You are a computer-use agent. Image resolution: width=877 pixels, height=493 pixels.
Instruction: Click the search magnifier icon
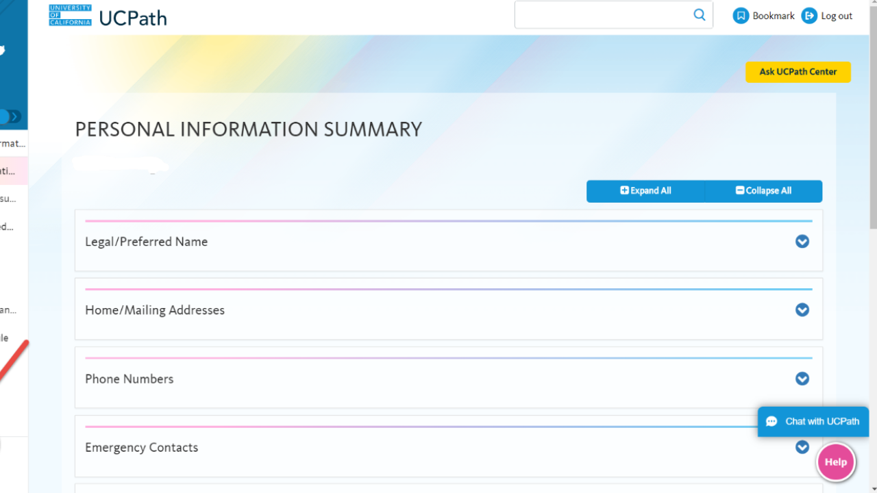(699, 15)
